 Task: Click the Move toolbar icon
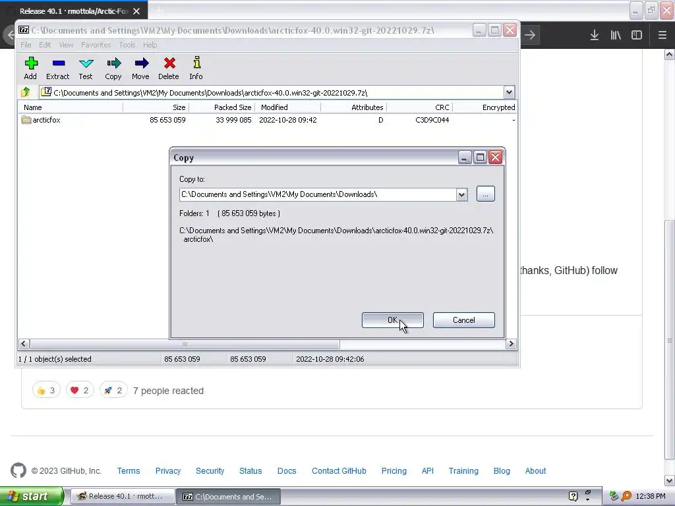tap(141, 64)
